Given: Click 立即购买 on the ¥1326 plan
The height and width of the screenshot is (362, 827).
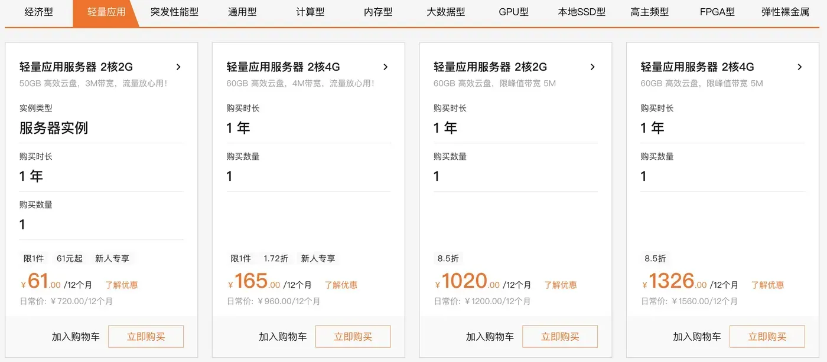Looking at the screenshot, I should point(767,336).
